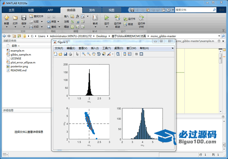Click Edit Plot arrow tool in Figure 1
228x159 pixels.
point(77,54)
